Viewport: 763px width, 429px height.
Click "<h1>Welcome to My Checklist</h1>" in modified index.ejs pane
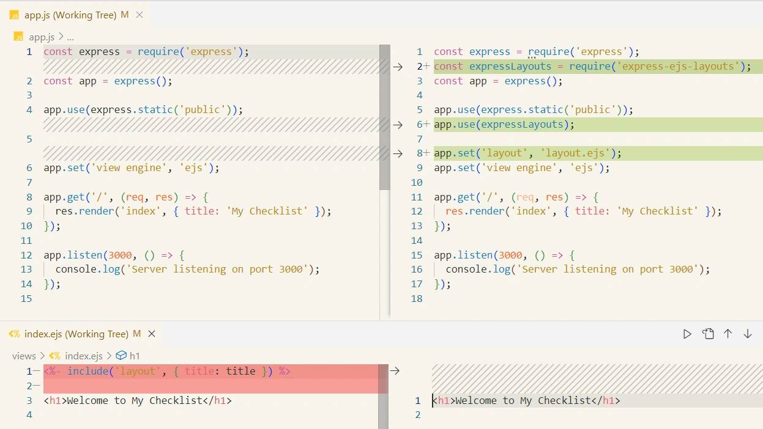(x=527, y=401)
